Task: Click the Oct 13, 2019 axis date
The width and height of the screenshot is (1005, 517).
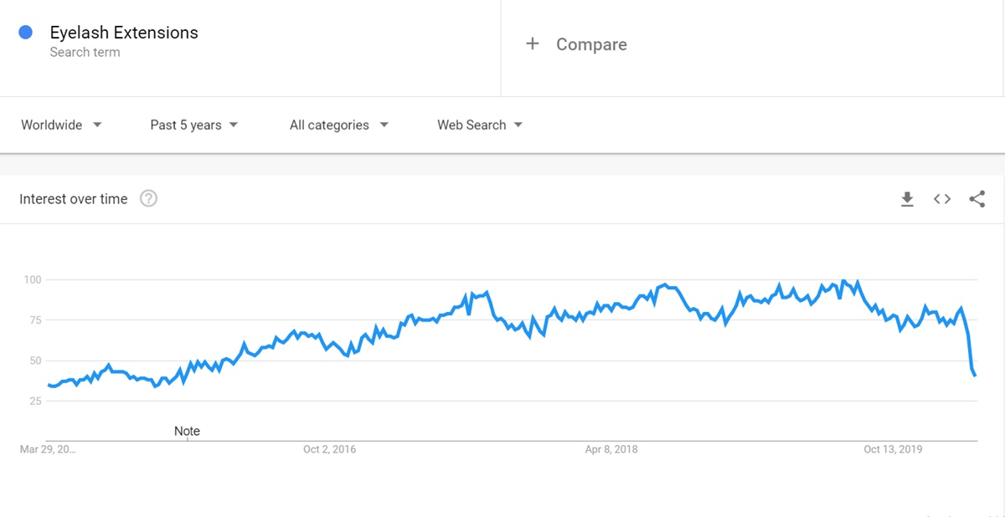Action: (x=893, y=449)
